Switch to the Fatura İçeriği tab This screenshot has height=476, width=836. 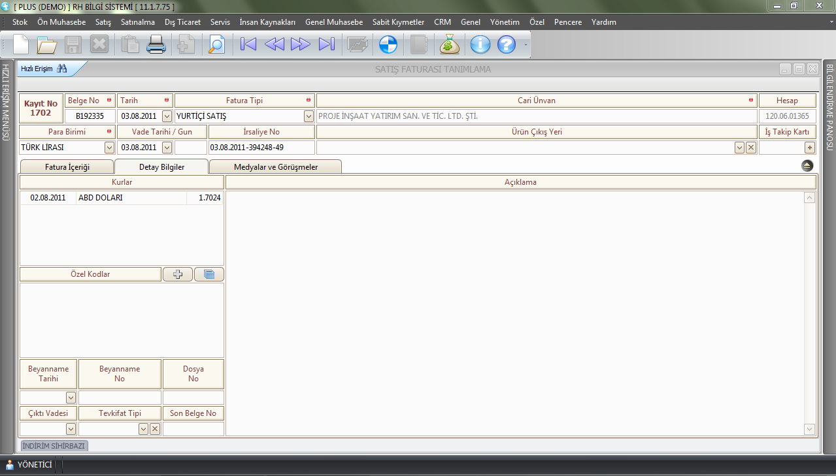pyautogui.click(x=67, y=167)
